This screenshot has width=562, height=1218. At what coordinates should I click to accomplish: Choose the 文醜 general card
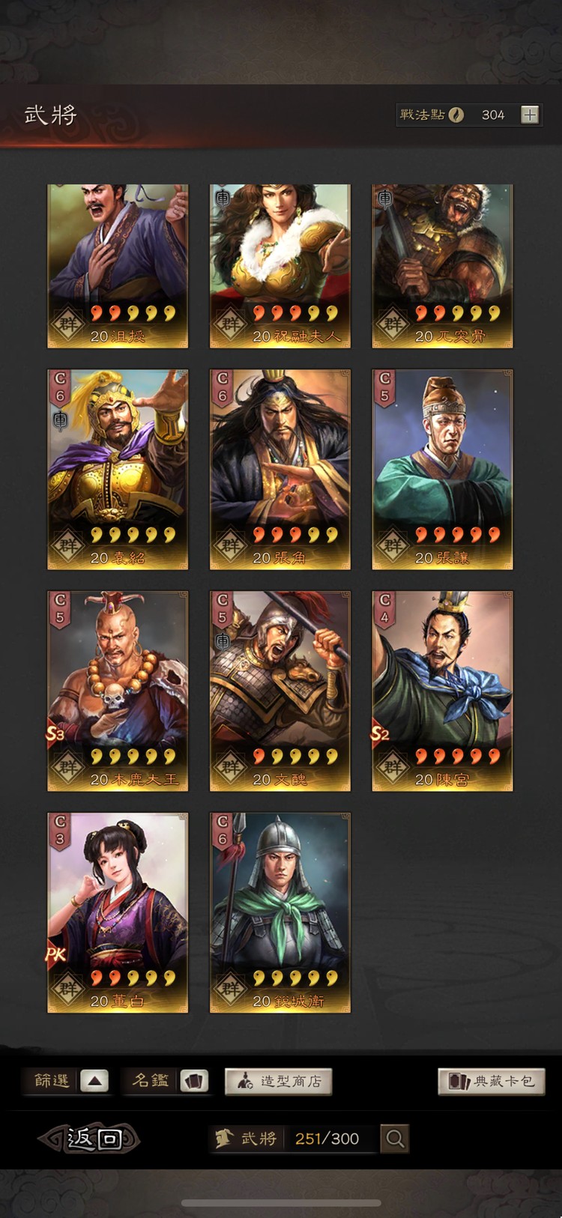280,691
